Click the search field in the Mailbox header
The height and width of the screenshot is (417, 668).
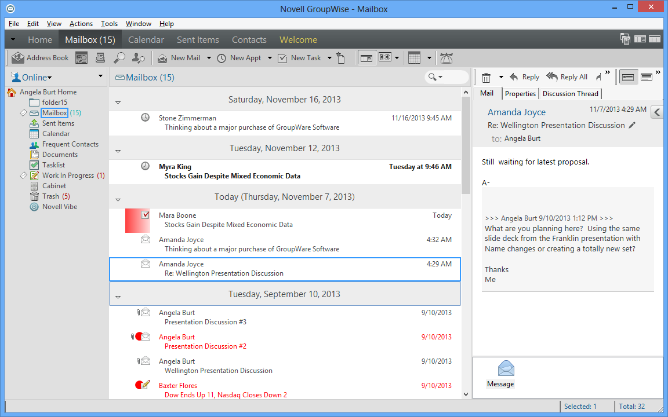point(446,77)
